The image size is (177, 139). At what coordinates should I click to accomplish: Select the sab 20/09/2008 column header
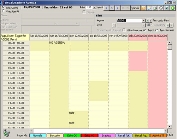[138, 36]
